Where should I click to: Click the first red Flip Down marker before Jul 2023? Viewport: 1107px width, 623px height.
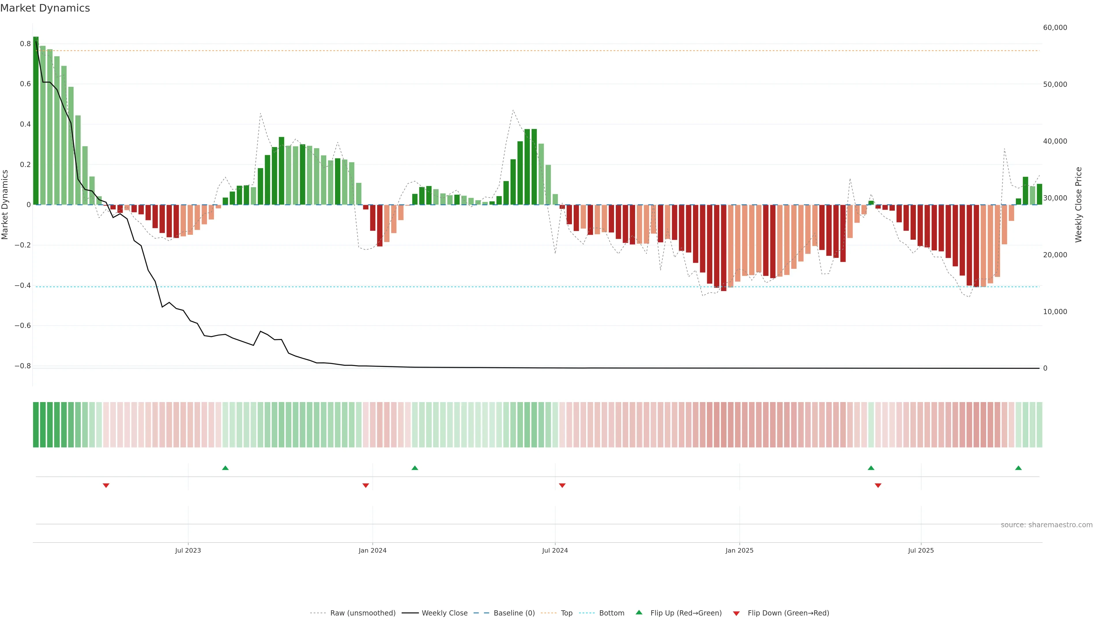pyautogui.click(x=106, y=485)
